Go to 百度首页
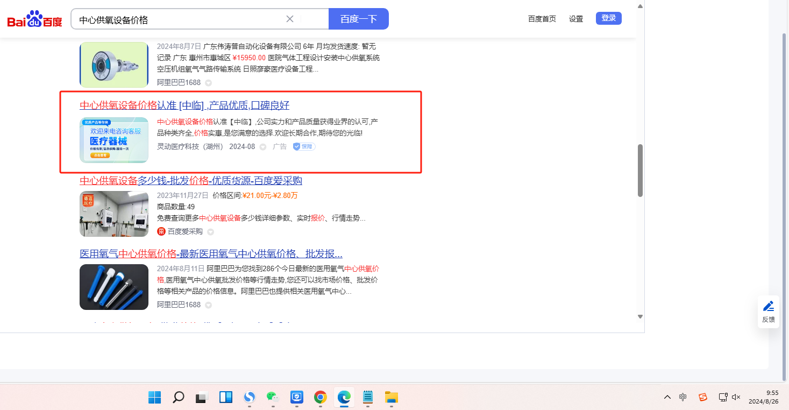 tap(542, 19)
